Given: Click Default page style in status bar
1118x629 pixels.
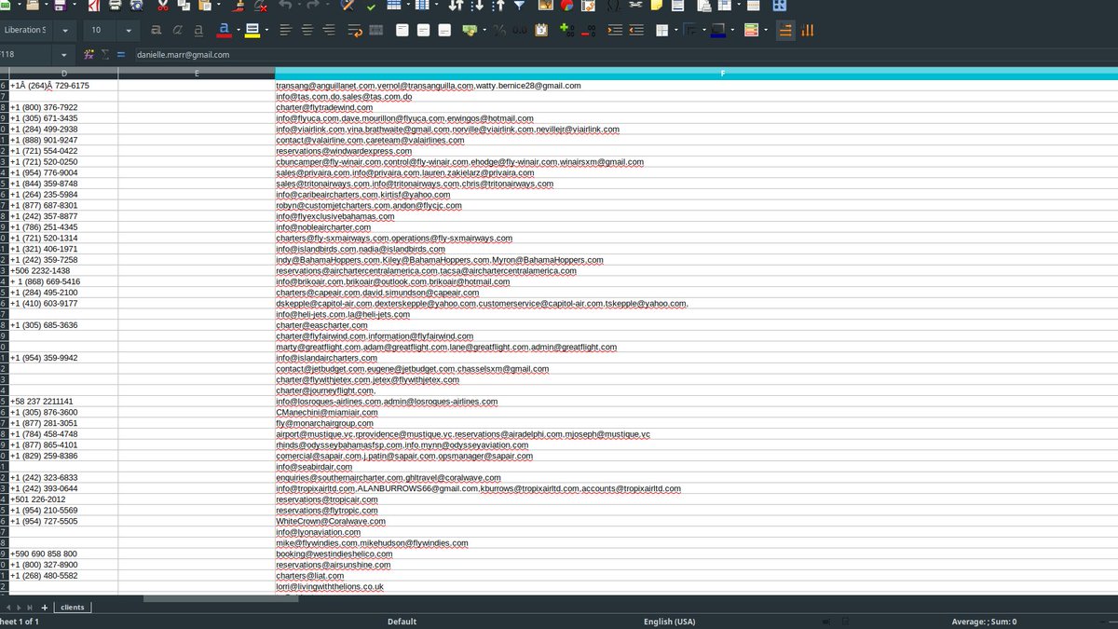Looking at the screenshot, I should click(x=402, y=622).
